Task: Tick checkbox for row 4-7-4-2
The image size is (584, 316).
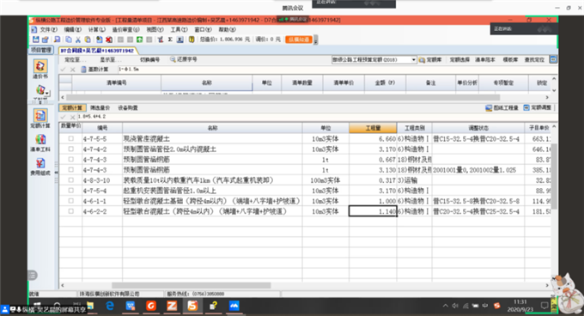Action: click(x=70, y=149)
